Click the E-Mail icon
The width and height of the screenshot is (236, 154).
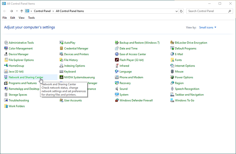coord(172,54)
